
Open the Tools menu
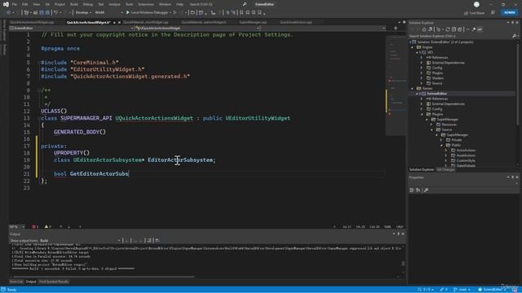(x=129, y=4)
